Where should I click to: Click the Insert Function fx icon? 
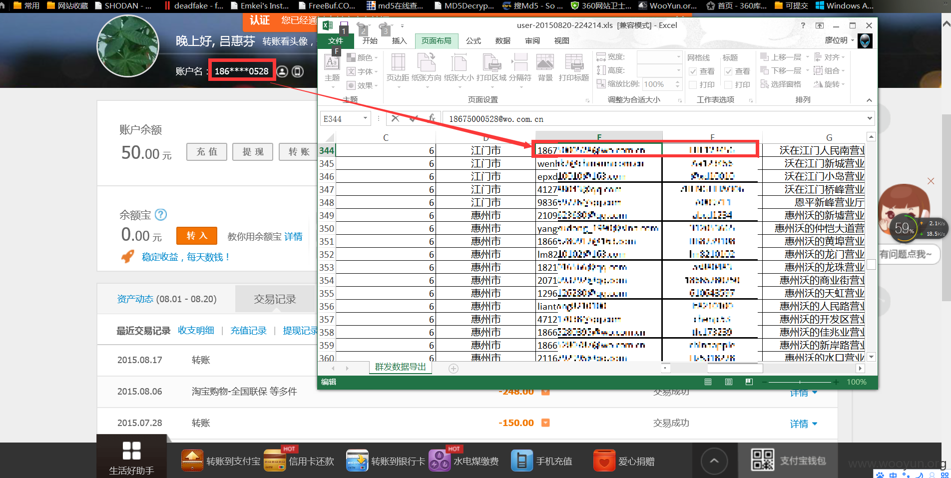tap(432, 118)
